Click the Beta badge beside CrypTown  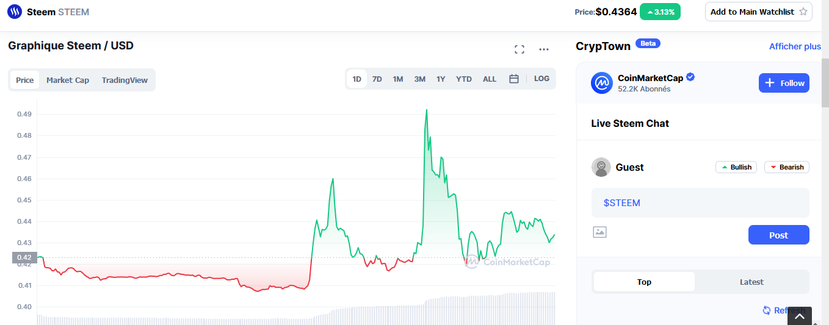[x=648, y=43]
